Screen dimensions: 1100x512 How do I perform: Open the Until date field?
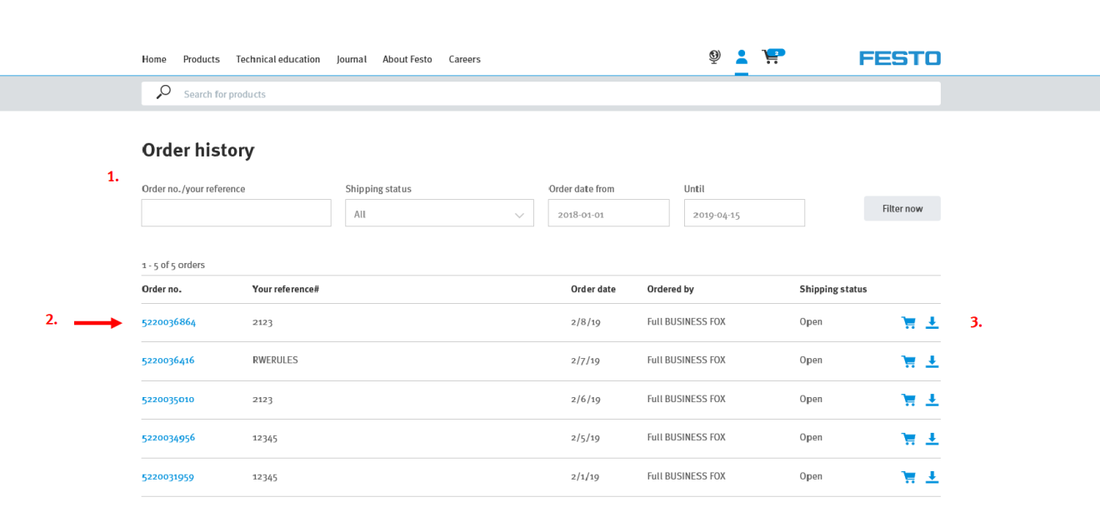point(744,214)
